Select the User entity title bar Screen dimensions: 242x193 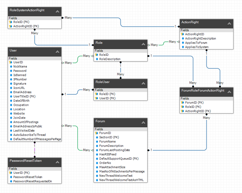[x=35, y=52]
